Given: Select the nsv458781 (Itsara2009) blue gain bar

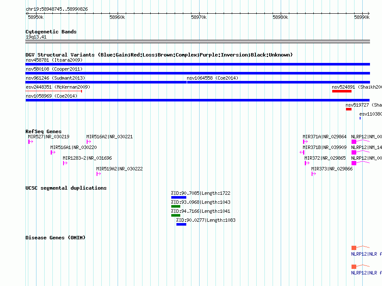Looking at the screenshot, I should (x=197, y=64).
